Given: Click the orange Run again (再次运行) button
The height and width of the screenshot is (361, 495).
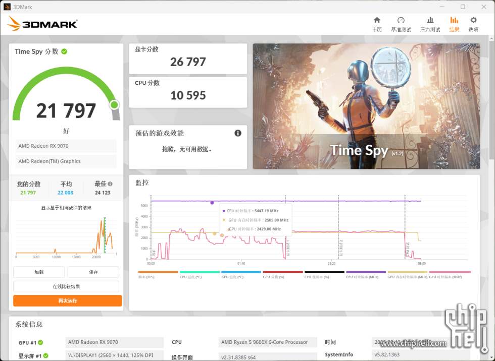Looking at the screenshot, I should 68,300.
